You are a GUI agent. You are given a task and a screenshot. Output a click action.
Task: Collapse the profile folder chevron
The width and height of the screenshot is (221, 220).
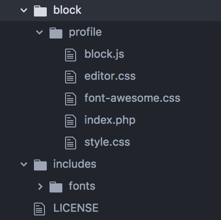pyautogui.click(x=39, y=32)
